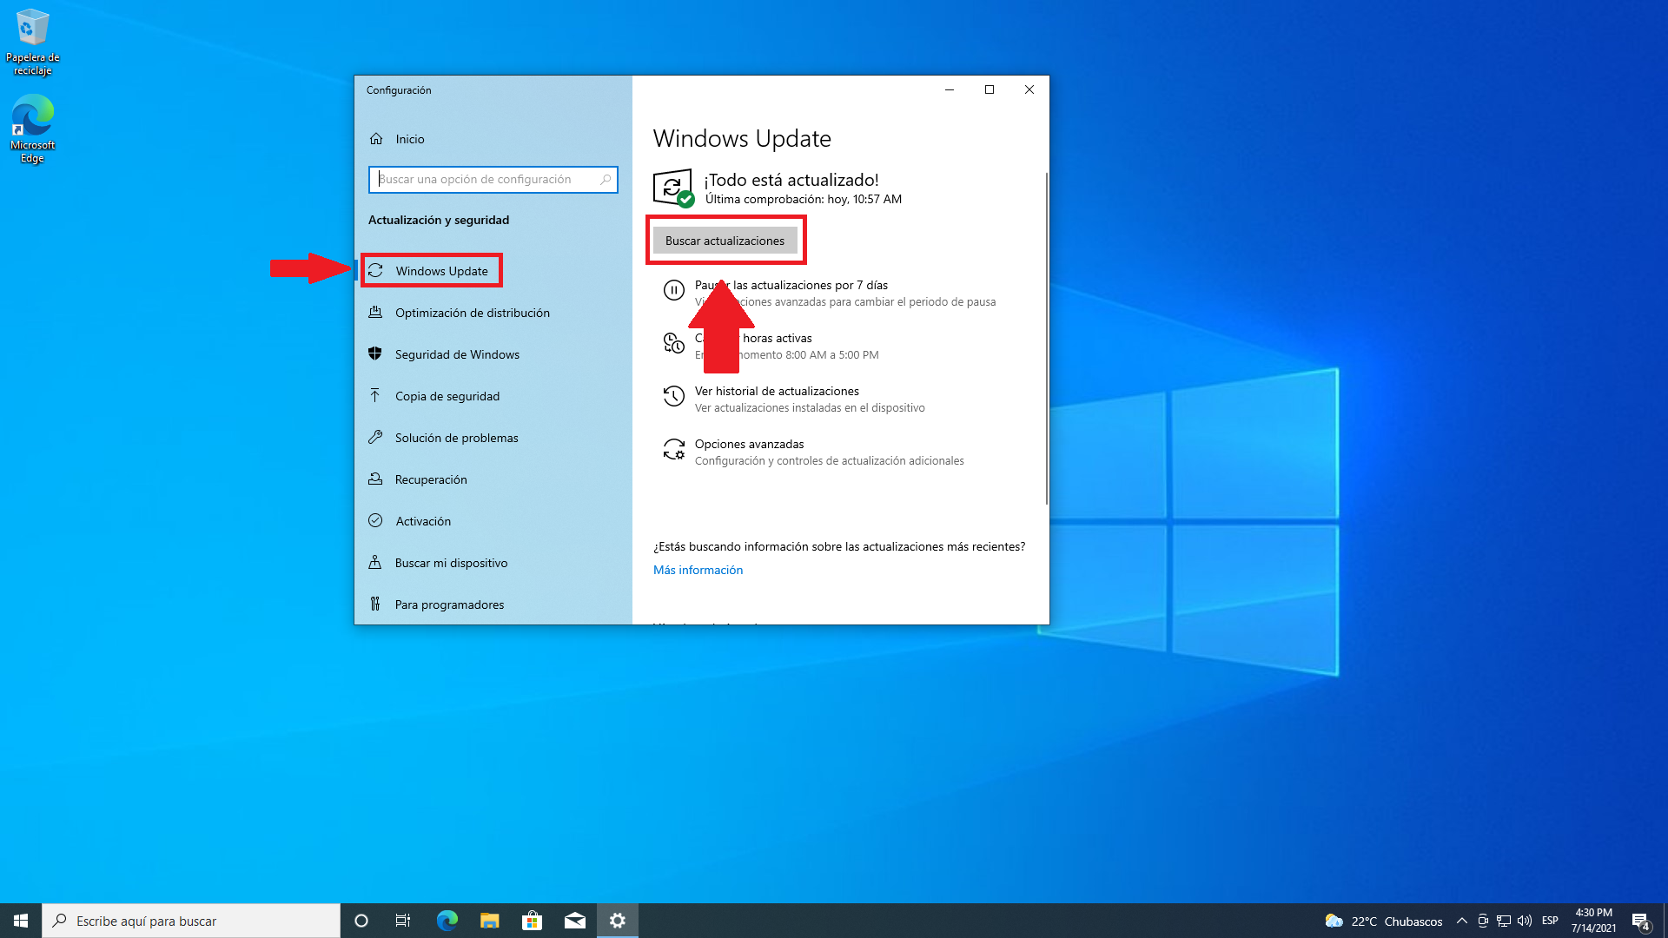
Task: Click Opciones avanzadas gear-arrows icon
Action: (673, 449)
